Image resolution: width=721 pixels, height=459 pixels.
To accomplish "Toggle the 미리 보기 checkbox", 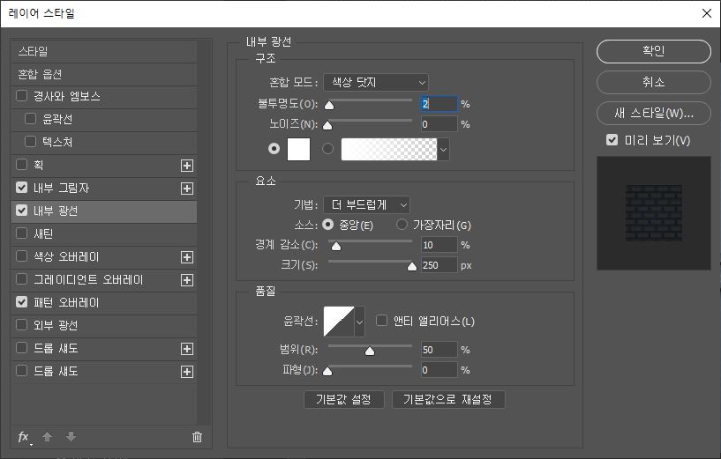I will (x=612, y=139).
